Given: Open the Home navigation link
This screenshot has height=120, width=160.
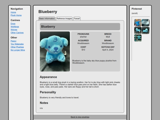Looking at the screenshot, I should coord(13,12).
